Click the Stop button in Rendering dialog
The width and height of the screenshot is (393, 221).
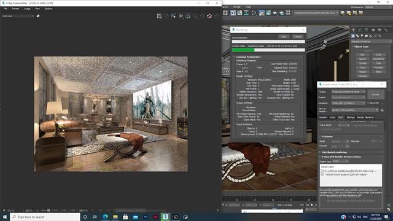284,37
